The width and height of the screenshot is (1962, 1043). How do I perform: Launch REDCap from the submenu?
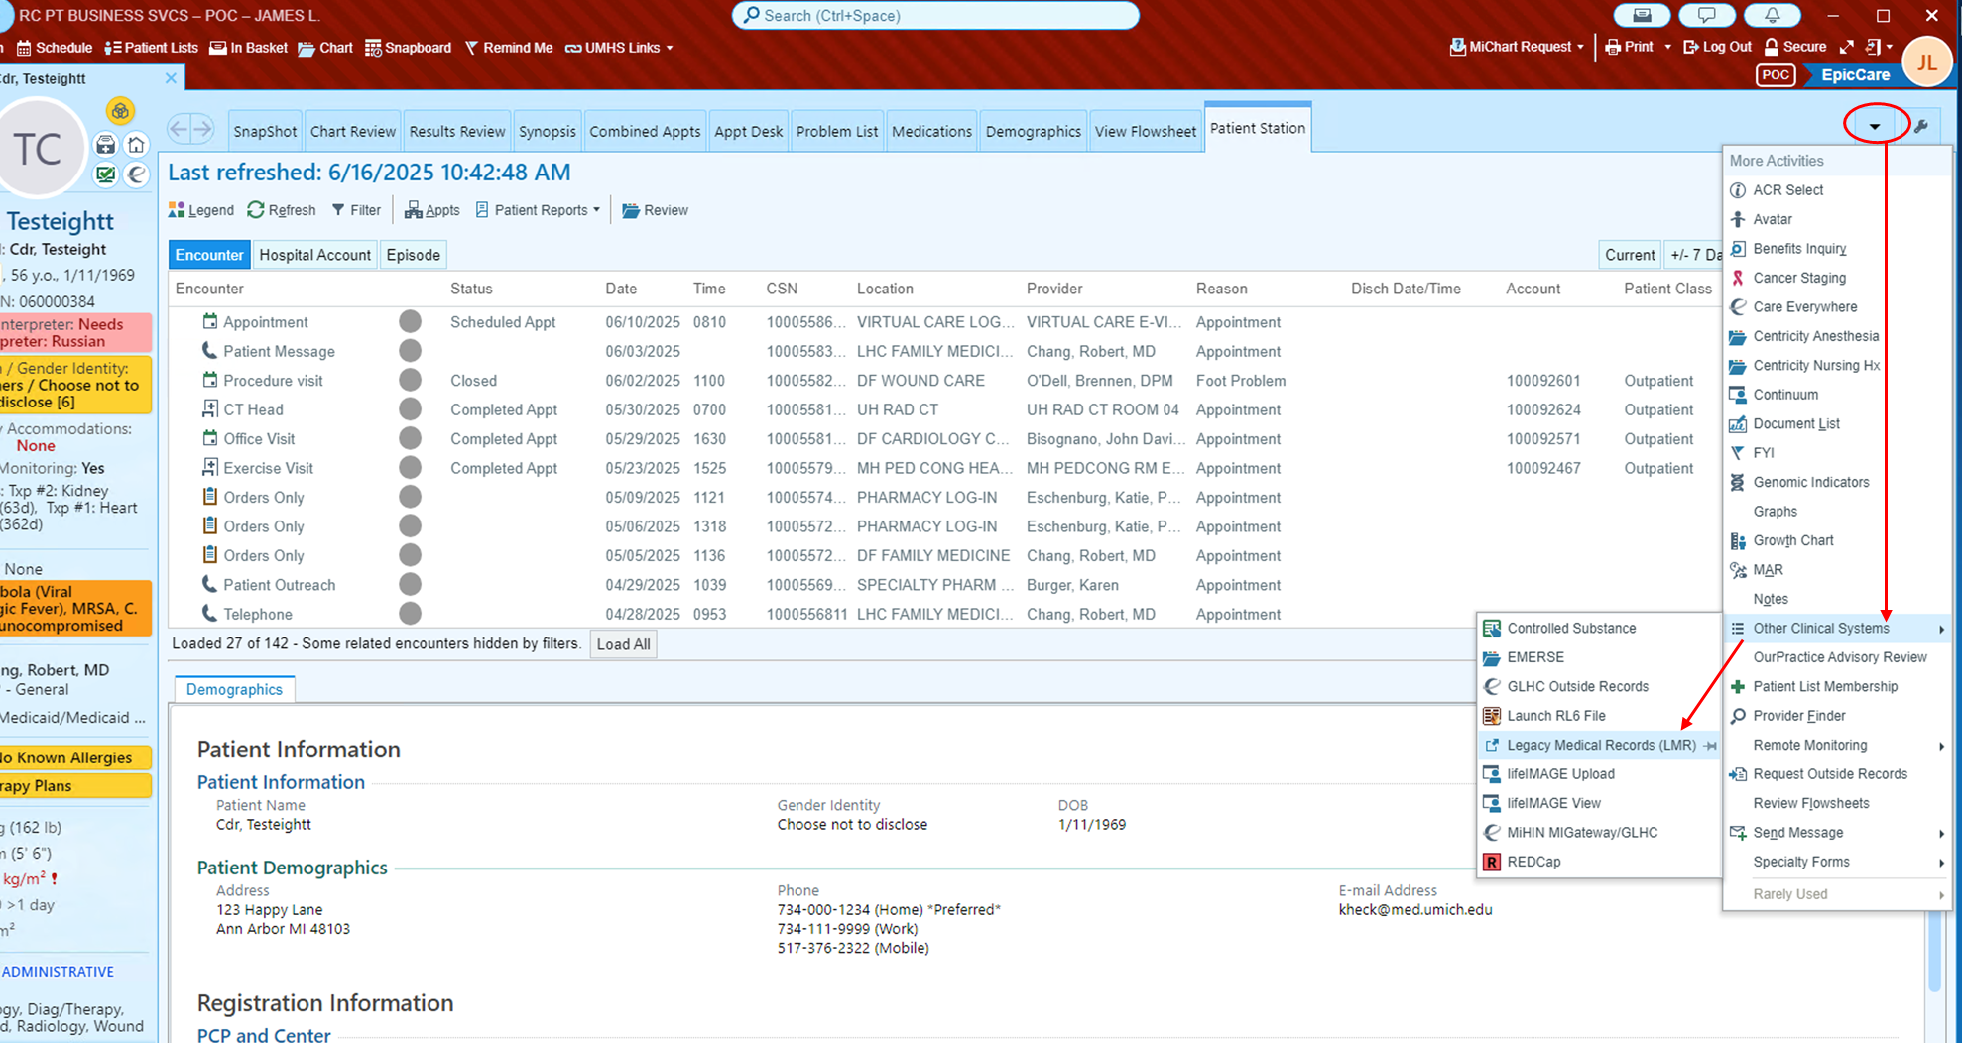tap(1533, 862)
